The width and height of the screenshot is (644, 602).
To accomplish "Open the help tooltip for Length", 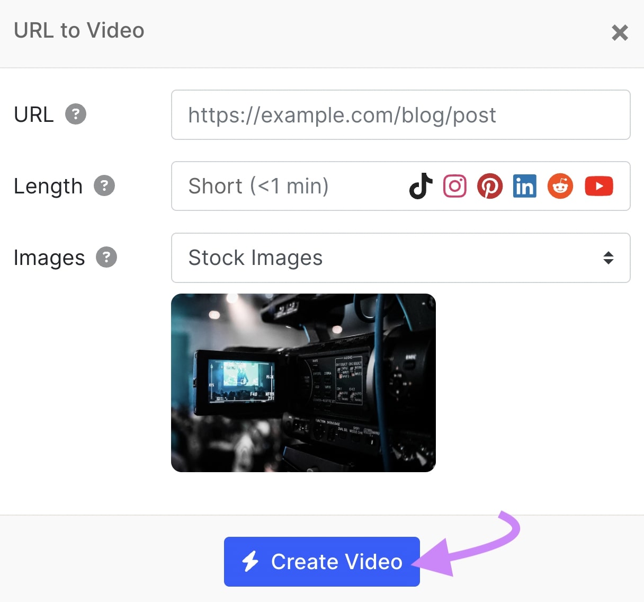I will tap(104, 185).
